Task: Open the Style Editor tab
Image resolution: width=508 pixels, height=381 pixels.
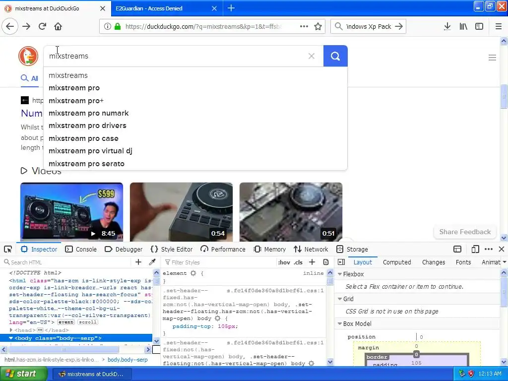Action: pyautogui.click(x=172, y=249)
